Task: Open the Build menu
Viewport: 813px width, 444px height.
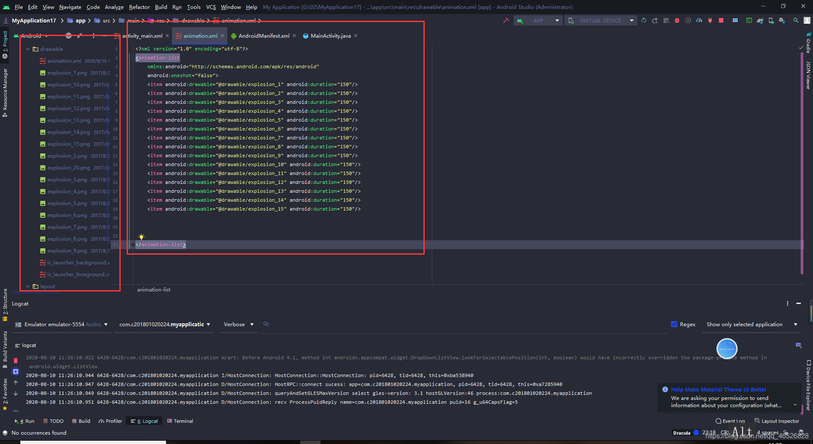Action: tap(161, 7)
